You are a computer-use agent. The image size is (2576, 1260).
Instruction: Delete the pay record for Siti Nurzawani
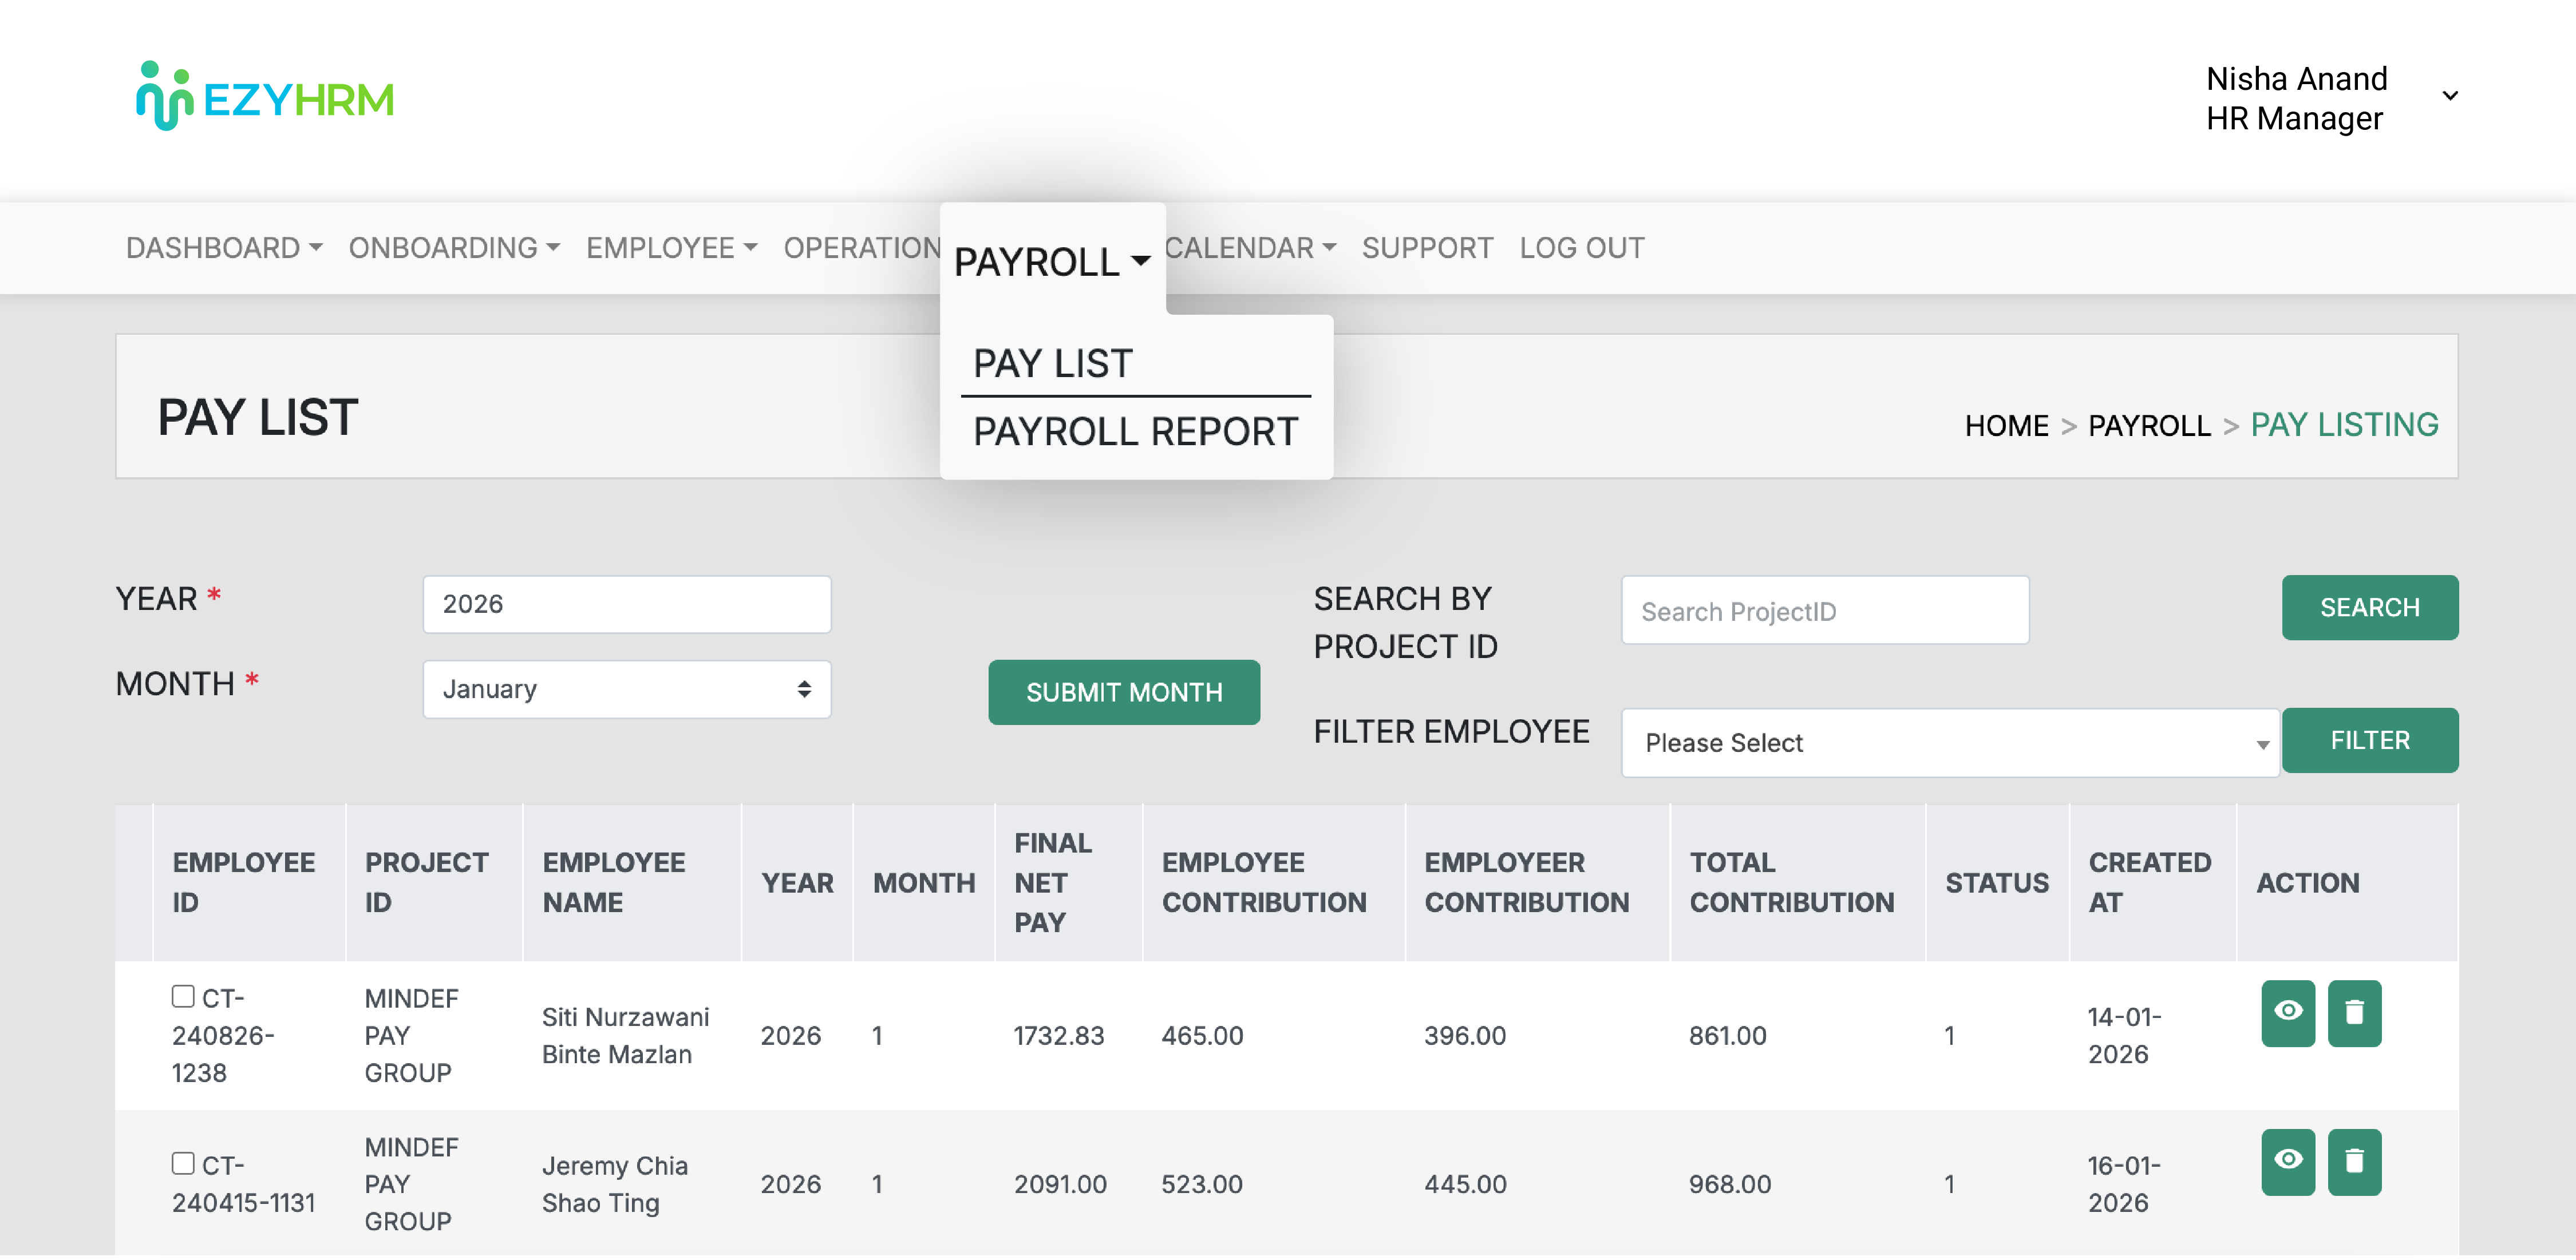click(2355, 1013)
